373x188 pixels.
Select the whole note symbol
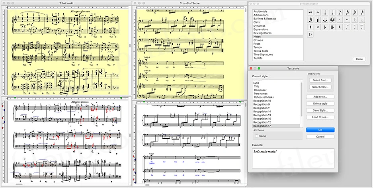(x=318, y=12)
